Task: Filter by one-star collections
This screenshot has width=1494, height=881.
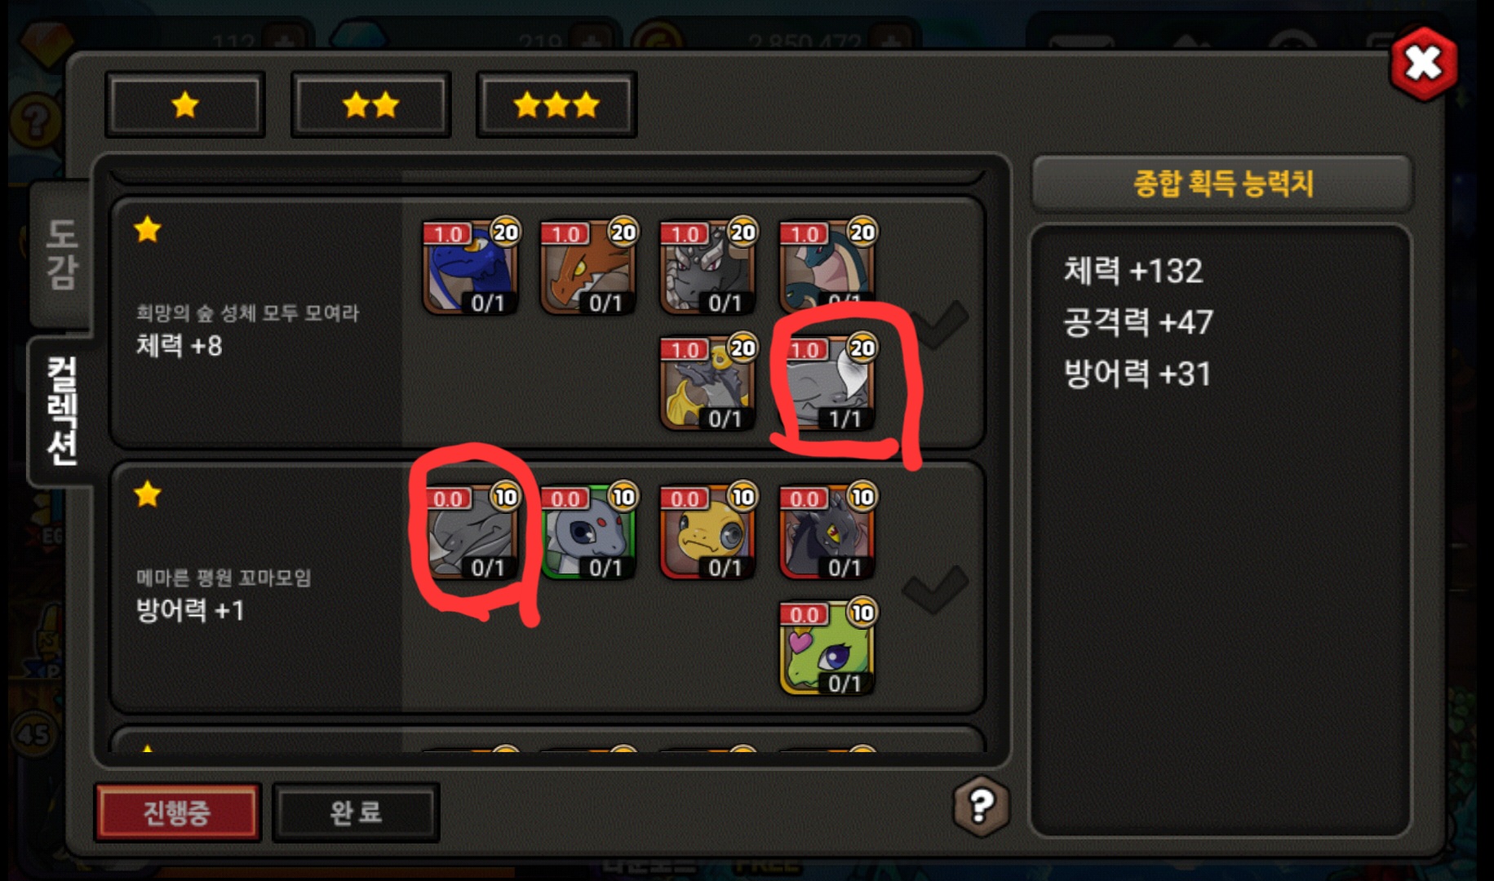Action: click(x=185, y=104)
